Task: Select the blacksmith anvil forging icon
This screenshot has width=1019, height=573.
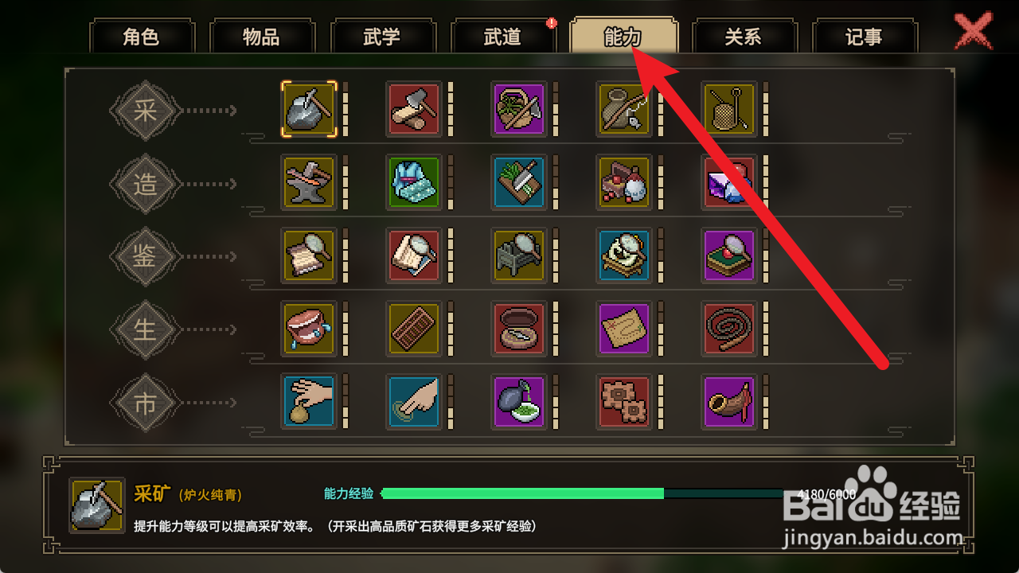Action: click(x=309, y=182)
